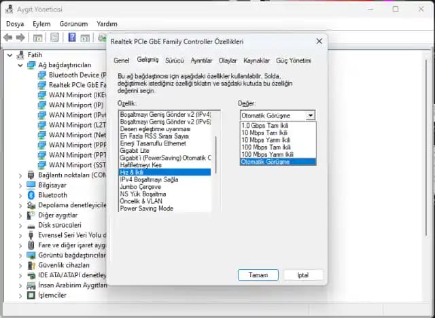Click the İşlemciler processor icon

coord(31,296)
